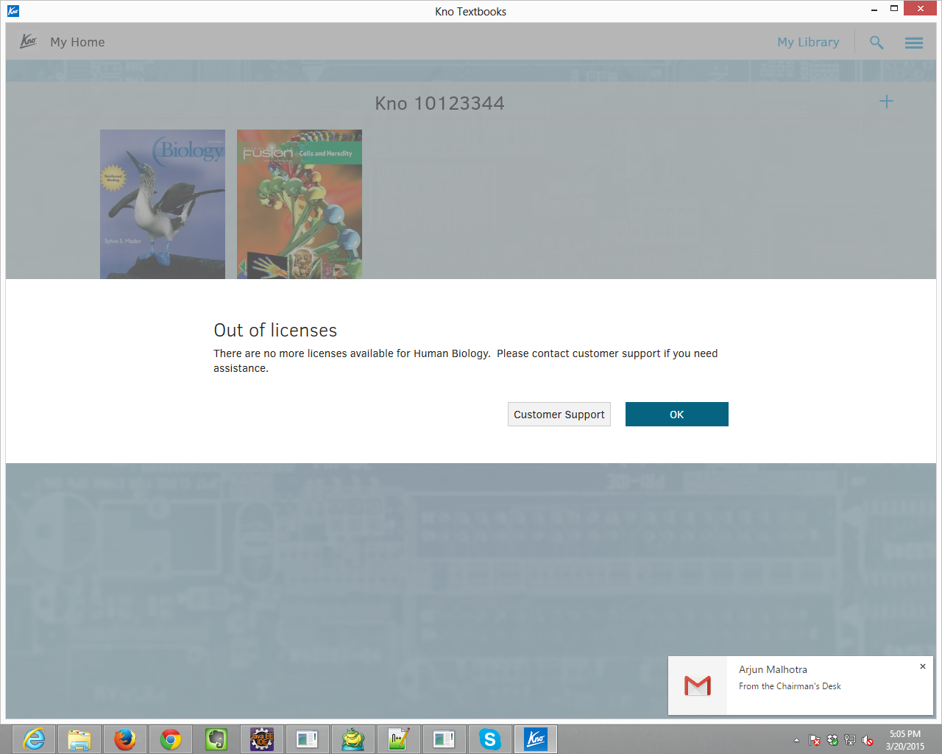Open the Toad frog app in taskbar
The height and width of the screenshot is (754, 942).
point(353,739)
